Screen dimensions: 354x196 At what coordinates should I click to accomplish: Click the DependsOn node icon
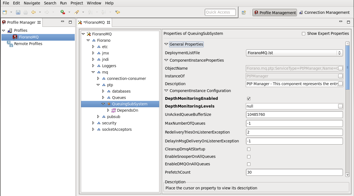tap(114, 110)
